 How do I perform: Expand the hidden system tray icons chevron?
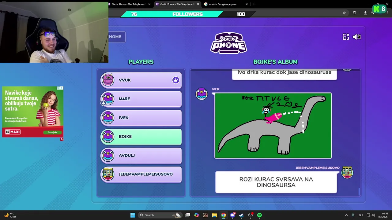pyautogui.click(x=346, y=215)
